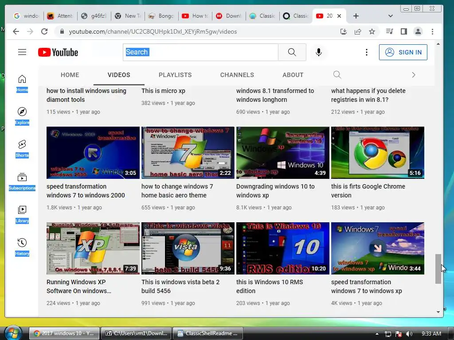Open 'windows 8.1 transformed to windows longhorn' title

point(275,95)
